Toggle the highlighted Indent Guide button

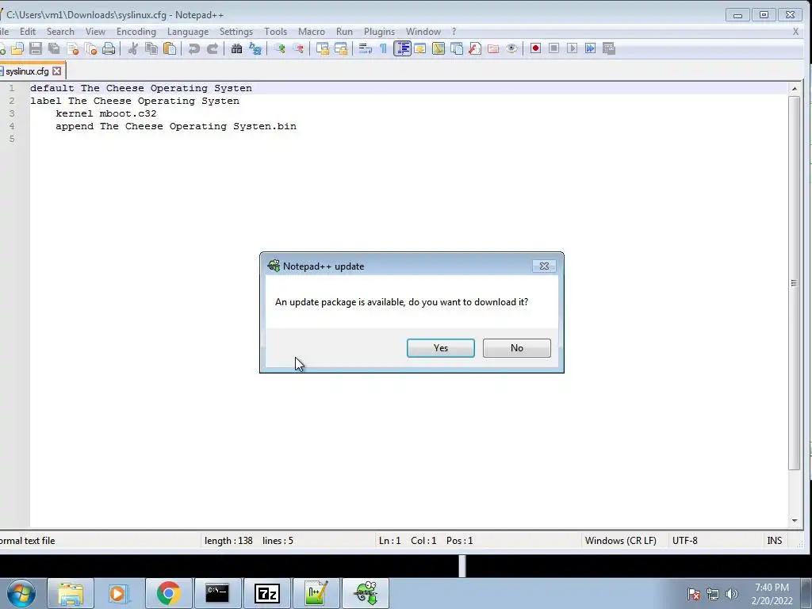(402, 48)
